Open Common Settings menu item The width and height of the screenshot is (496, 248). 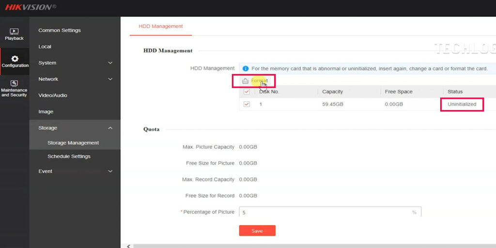(x=60, y=31)
